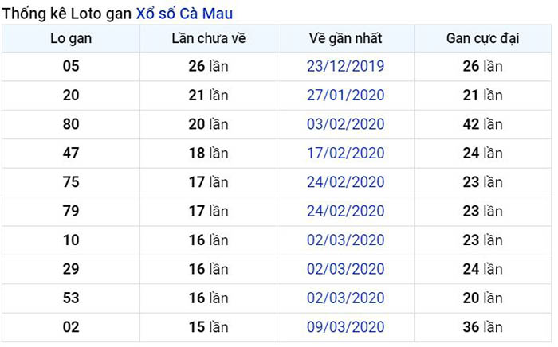Click the 42 lần max gan cell
The width and height of the screenshot is (558, 347).
coord(483,124)
